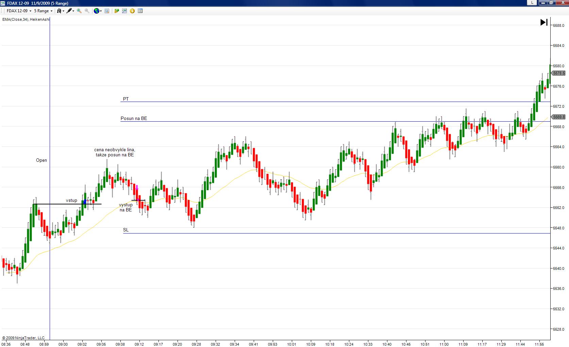
Task: Click the EMA(Close,34), HeikenAshi indicator label
Action: 26,19
